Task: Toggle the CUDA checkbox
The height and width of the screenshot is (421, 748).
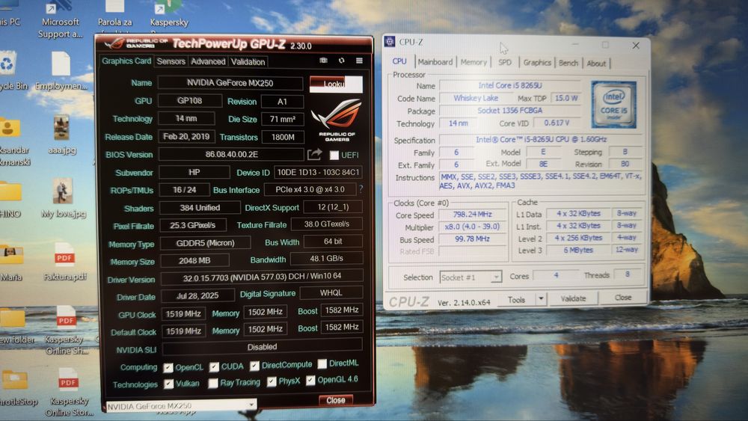Action: tap(214, 366)
